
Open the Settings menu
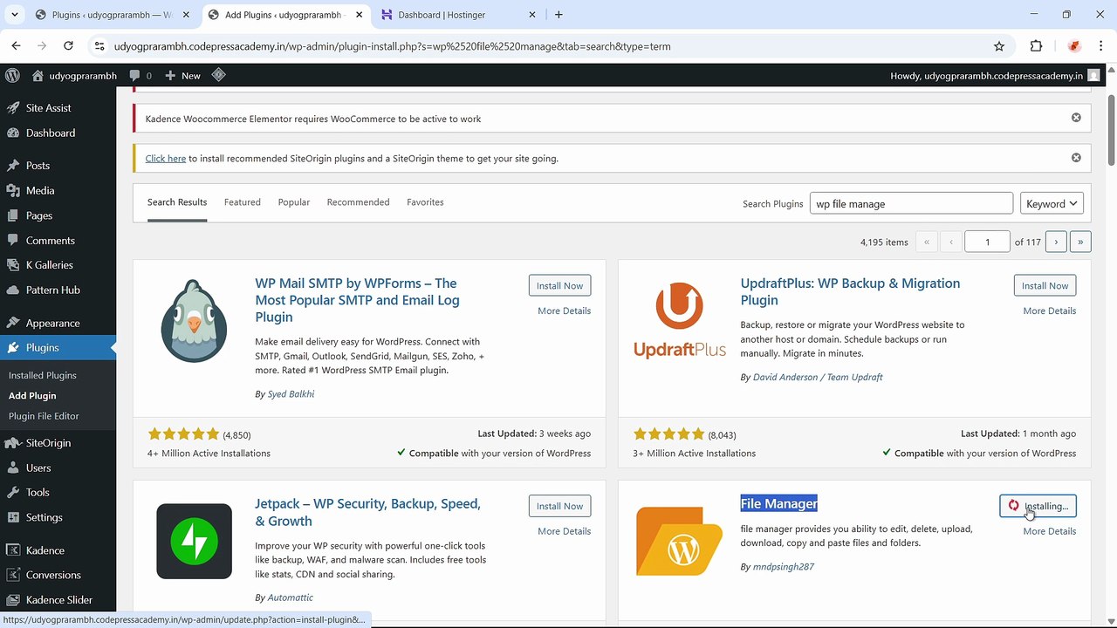click(x=45, y=517)
